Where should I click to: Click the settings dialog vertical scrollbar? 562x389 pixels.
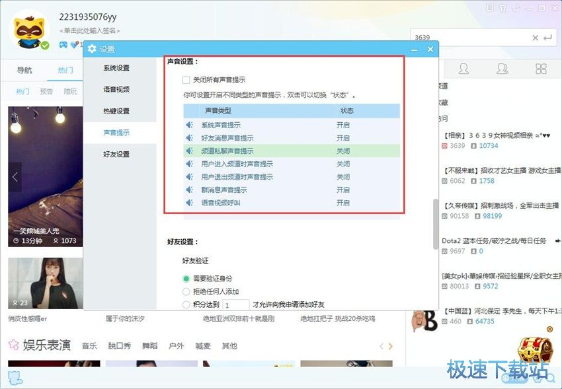[436, 224]
